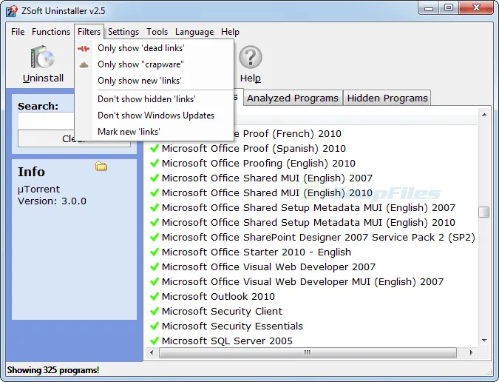Click green check beside Office Starter 2010 - English
499x382 pixels.
pyautogui.click(x=155, y=252)
